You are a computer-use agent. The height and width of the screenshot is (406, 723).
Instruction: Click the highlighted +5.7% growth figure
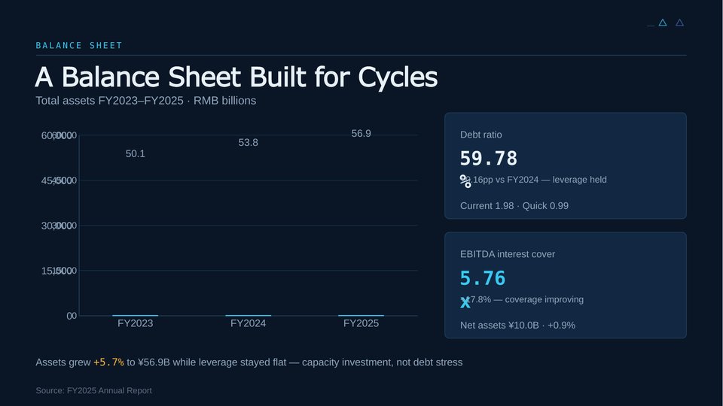108,362
